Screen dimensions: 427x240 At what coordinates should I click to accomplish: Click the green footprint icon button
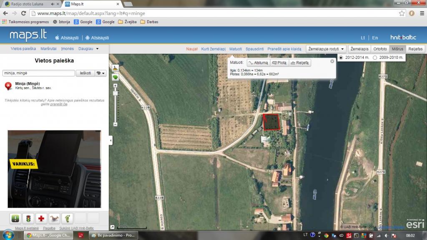[67, 218]
